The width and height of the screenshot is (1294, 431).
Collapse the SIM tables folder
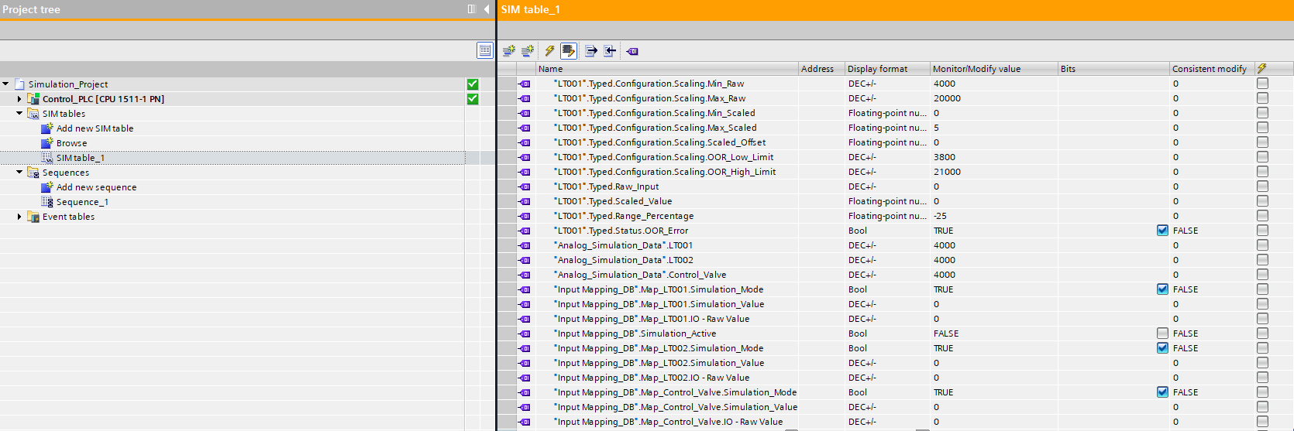pyautogui.click(x=19, y=114)
